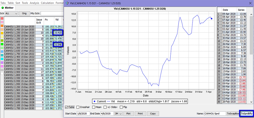Click the Date column header
Screen dimensions: 254x118
(229, 10)
